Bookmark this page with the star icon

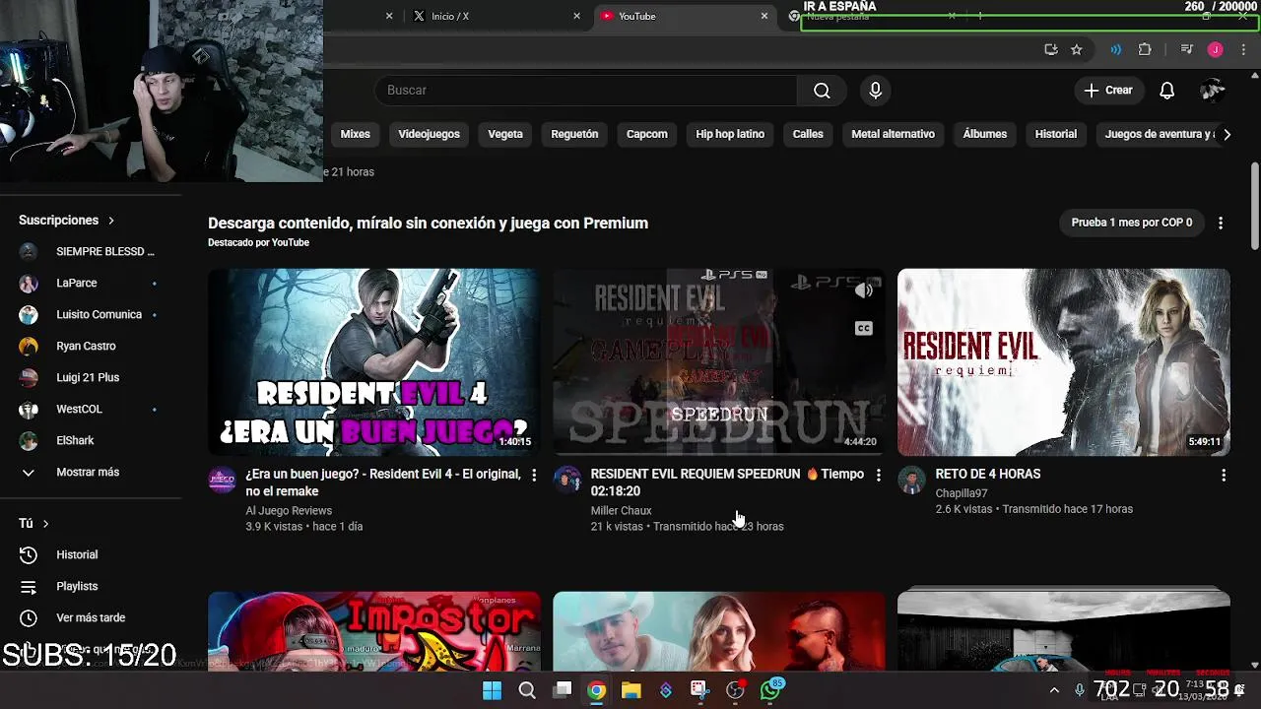1077,50
